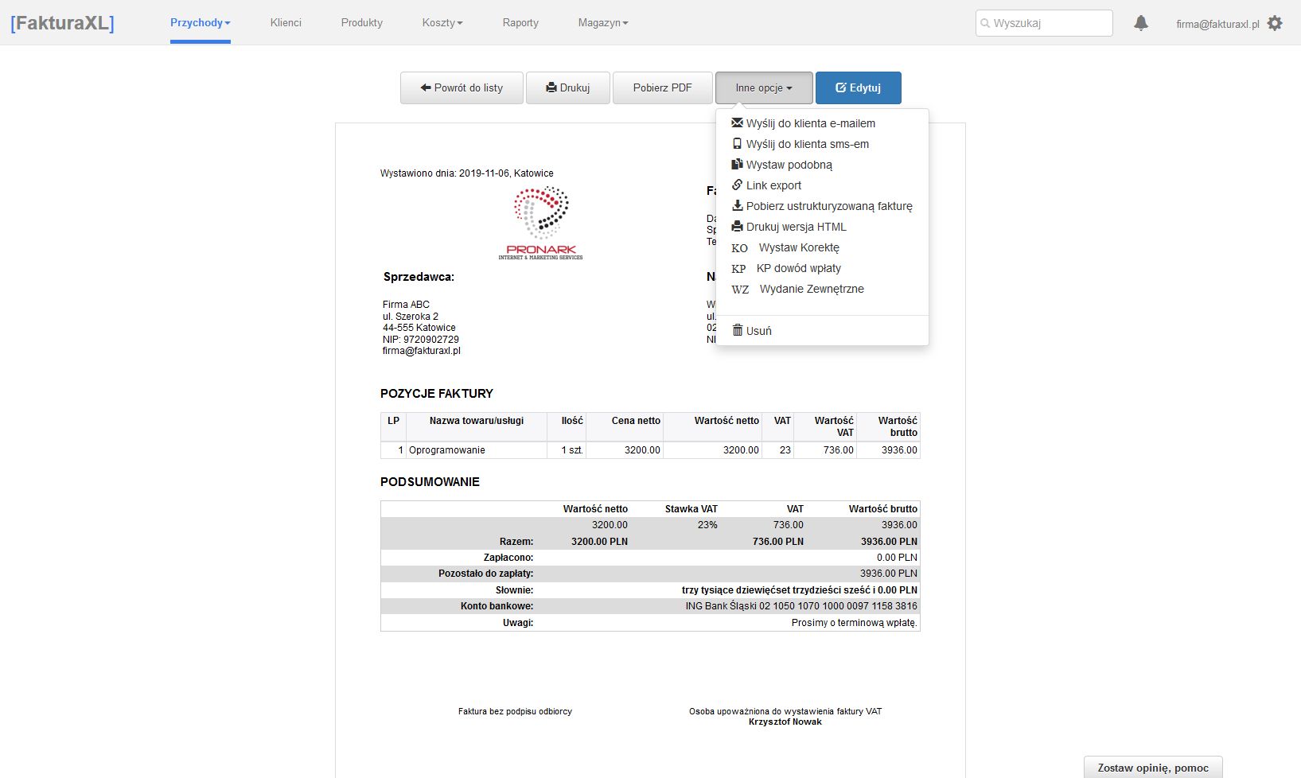Click the phone icon for SMS sending
This screenshot has height=778, width=1301.
point(737,143)
